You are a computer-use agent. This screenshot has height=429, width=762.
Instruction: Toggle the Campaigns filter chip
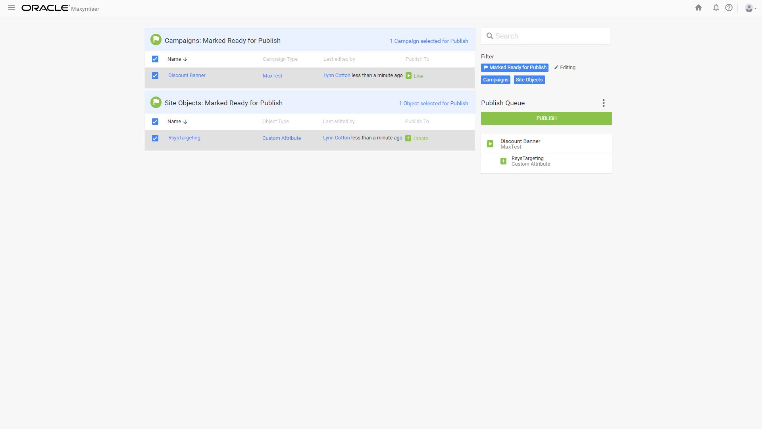pos(495,80)
